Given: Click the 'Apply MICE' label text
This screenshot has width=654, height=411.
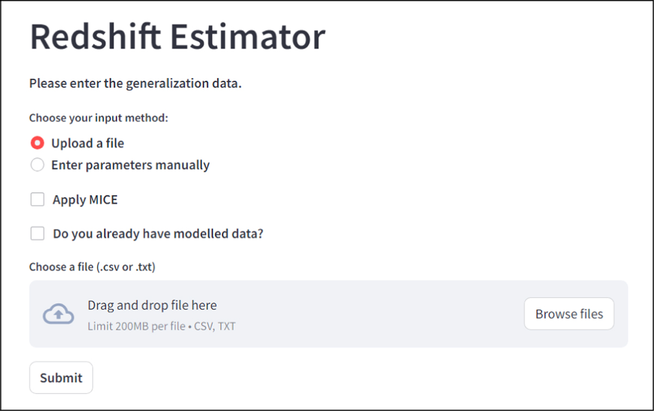Looking at the screenshot, I should 85,200.
